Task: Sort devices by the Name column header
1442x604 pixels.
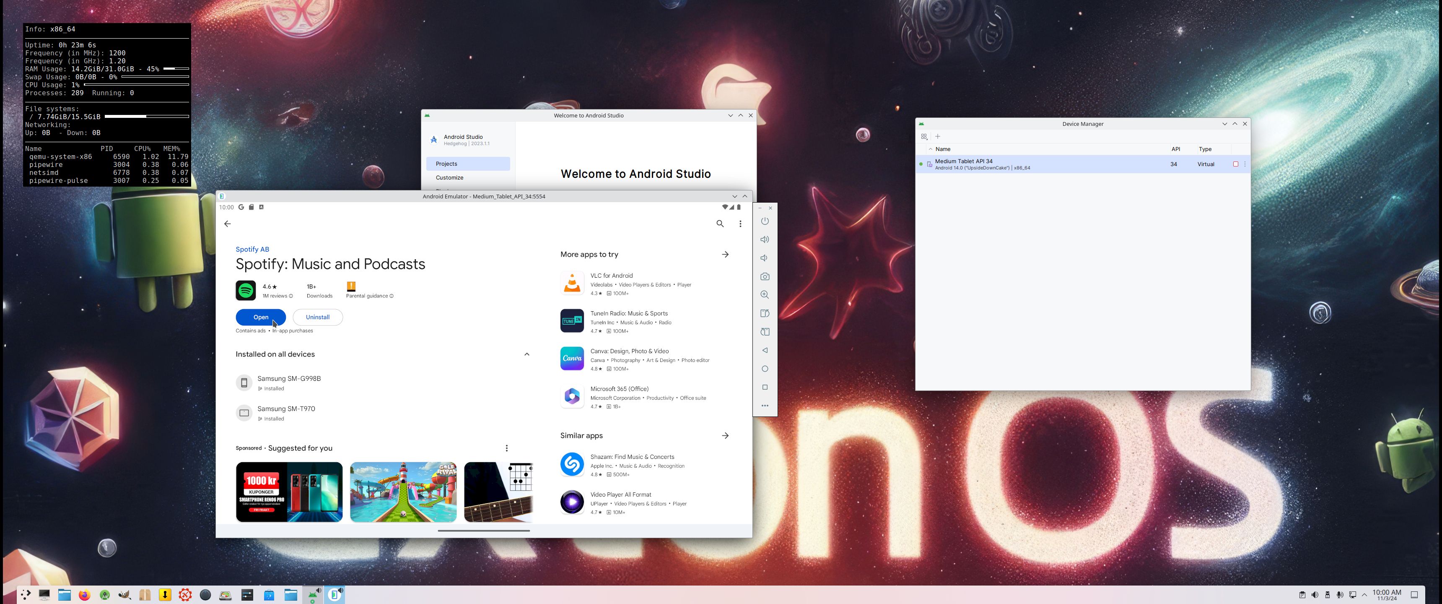Action: click(943, 149)
